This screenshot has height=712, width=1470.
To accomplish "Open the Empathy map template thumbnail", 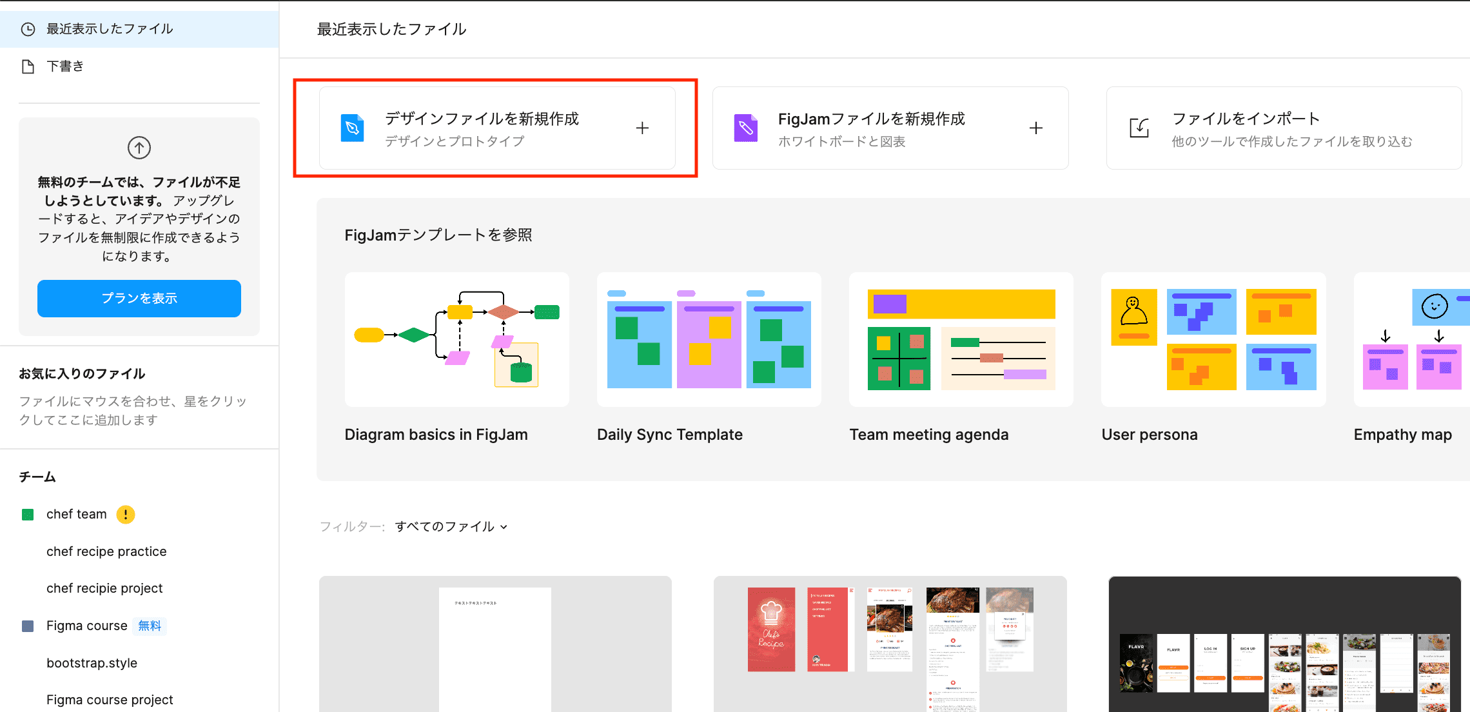I will pos(1412,340).
